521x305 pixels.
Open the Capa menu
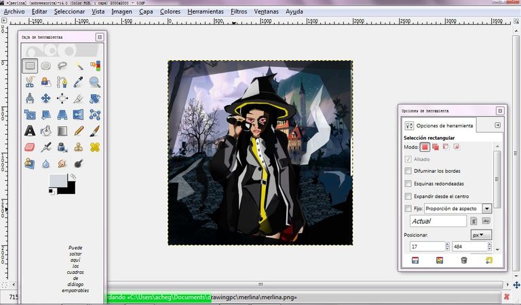point(146,12)
